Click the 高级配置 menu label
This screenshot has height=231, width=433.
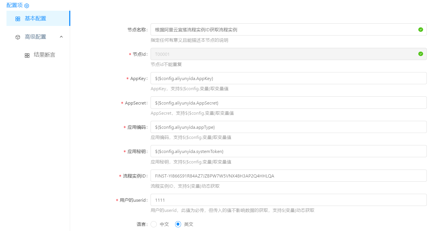click(x=35, y=37)
